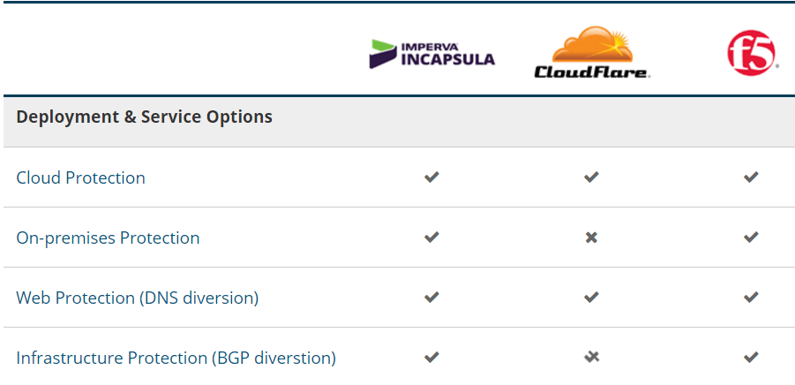Screen dimensions: 795x385
Task: Click the CloudFlare logo
Action: pos(591,55)
